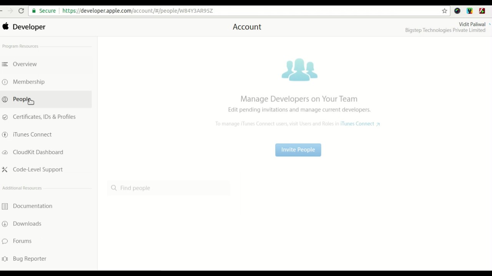Click the dark circular browser extension icon

click(x=457, y=11)
